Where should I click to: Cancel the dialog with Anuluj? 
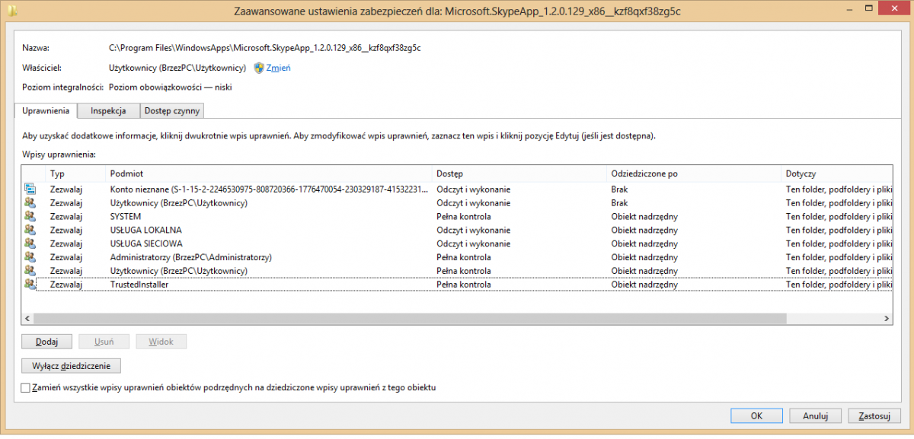click(x=815, y=416)
